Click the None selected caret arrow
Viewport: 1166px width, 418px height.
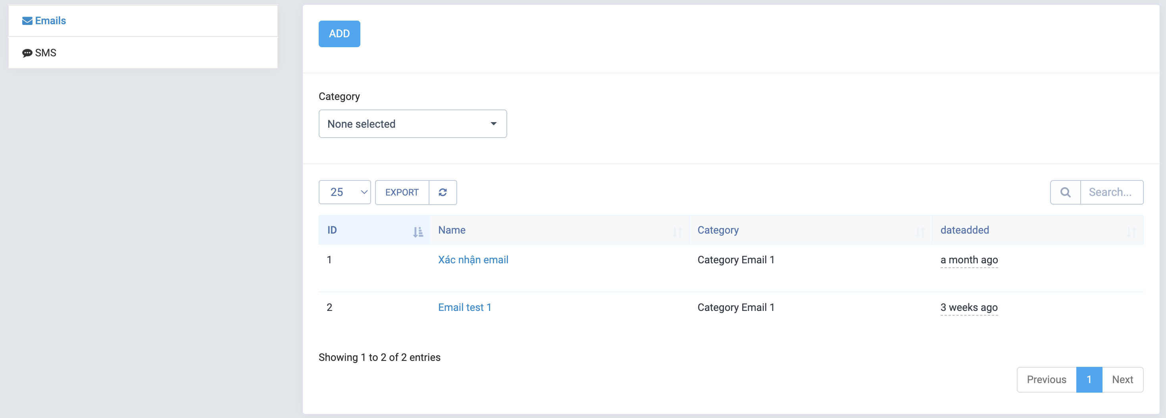493,123
